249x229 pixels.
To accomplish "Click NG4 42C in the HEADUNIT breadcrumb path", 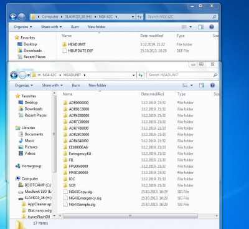I will click(x=50, y=75).
